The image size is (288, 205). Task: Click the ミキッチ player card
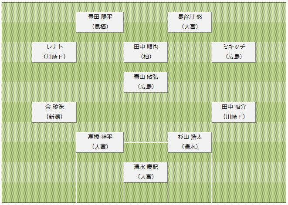tap(234, 51)
